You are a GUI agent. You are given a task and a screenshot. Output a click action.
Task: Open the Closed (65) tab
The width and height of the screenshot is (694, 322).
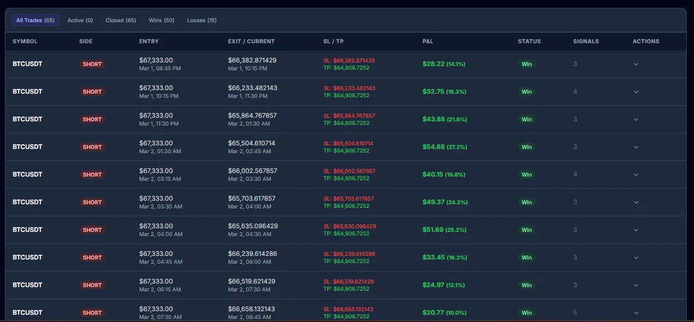click(x=121, y=20)
